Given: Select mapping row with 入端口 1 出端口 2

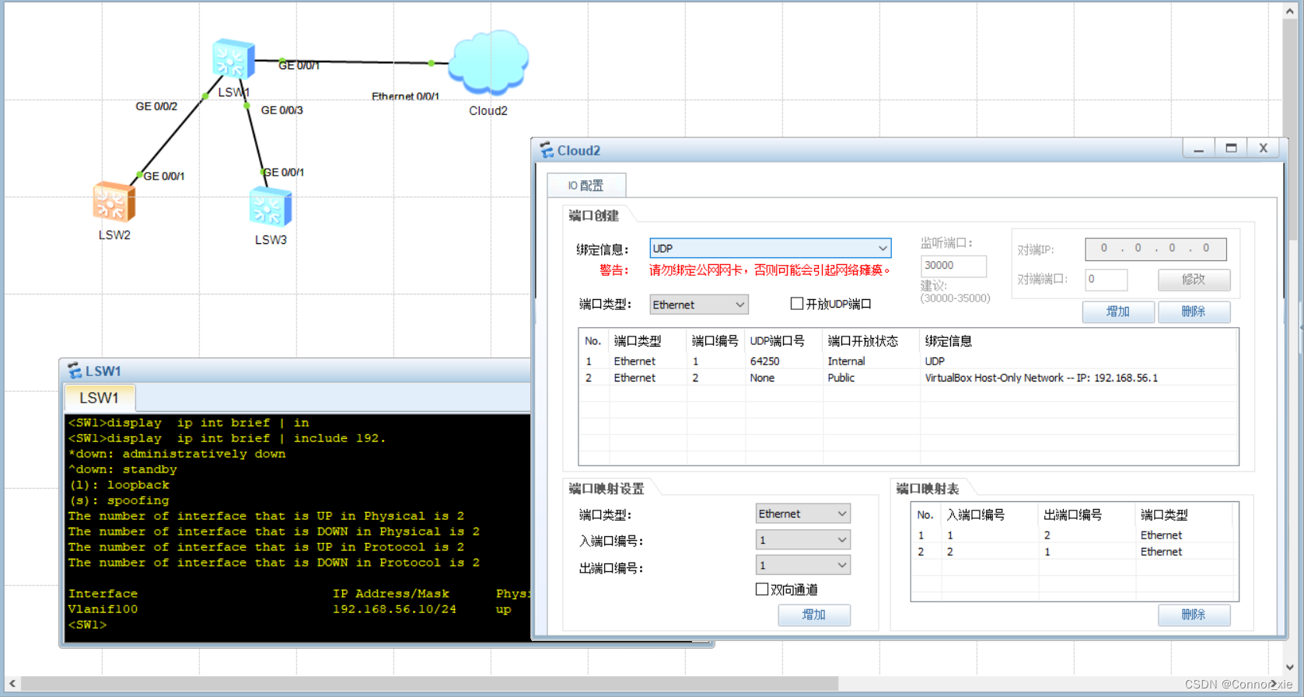Looking at the screenshot, I should [1074, 535].
